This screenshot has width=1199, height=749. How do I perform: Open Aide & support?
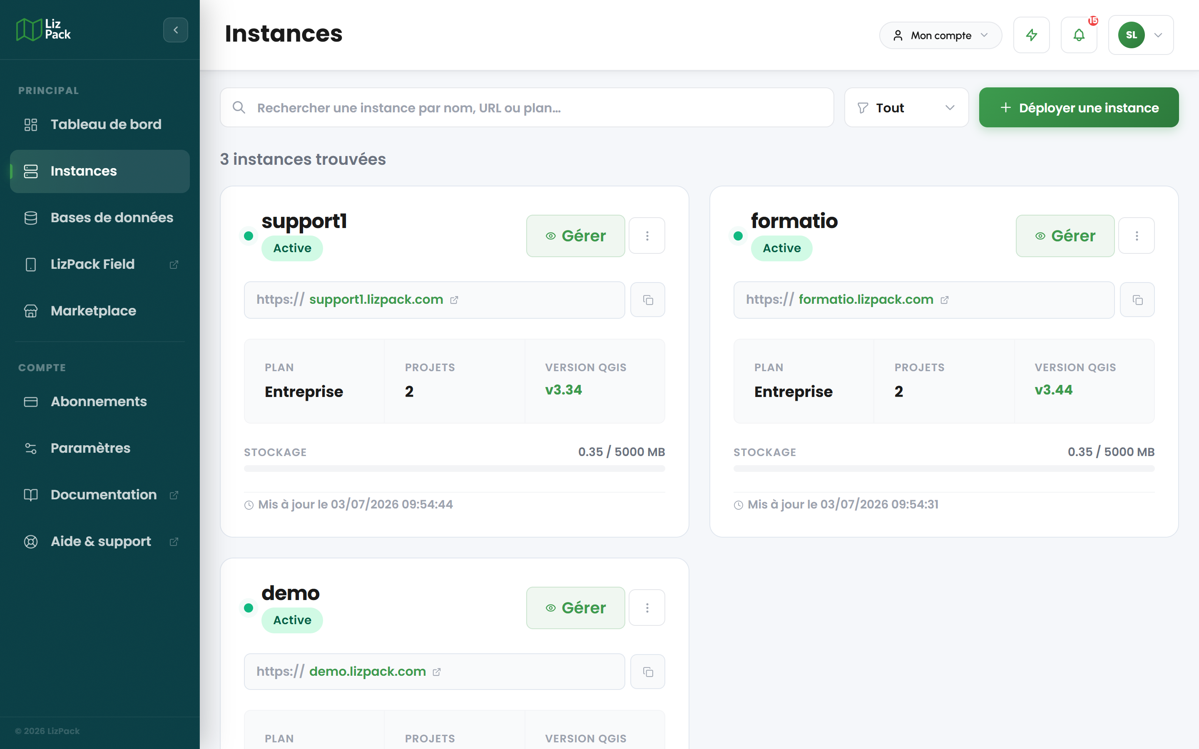pos(100,541)
